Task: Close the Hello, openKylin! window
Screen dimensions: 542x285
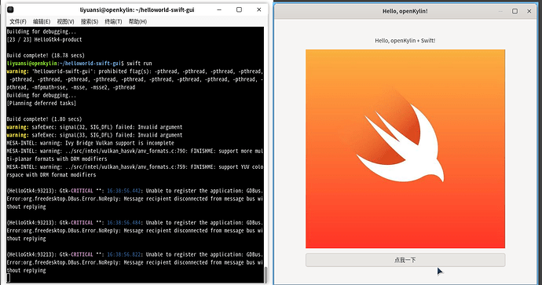Action: click(529, 12)
